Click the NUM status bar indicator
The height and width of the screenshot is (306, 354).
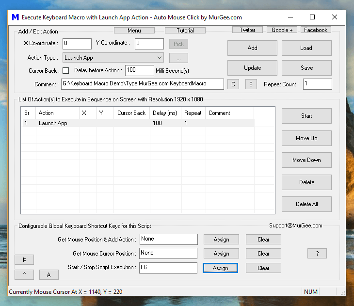point(311,292)
